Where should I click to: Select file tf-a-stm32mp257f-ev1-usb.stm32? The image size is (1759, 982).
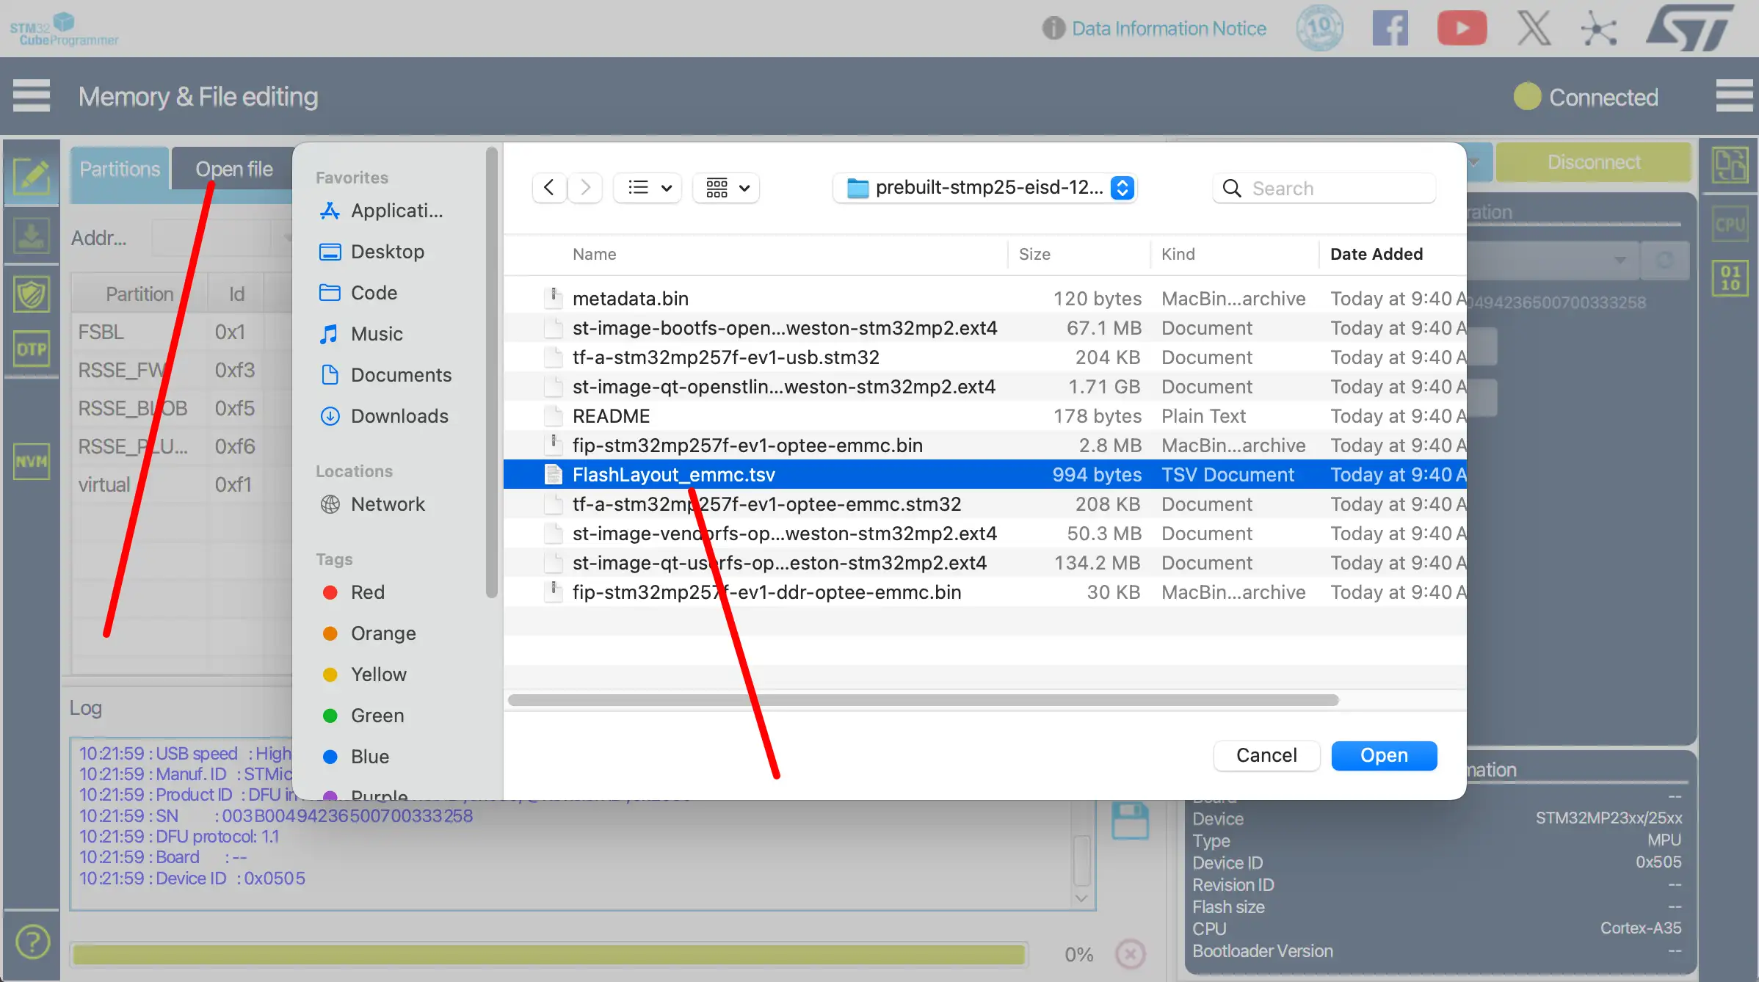click(x=985, y=357)
